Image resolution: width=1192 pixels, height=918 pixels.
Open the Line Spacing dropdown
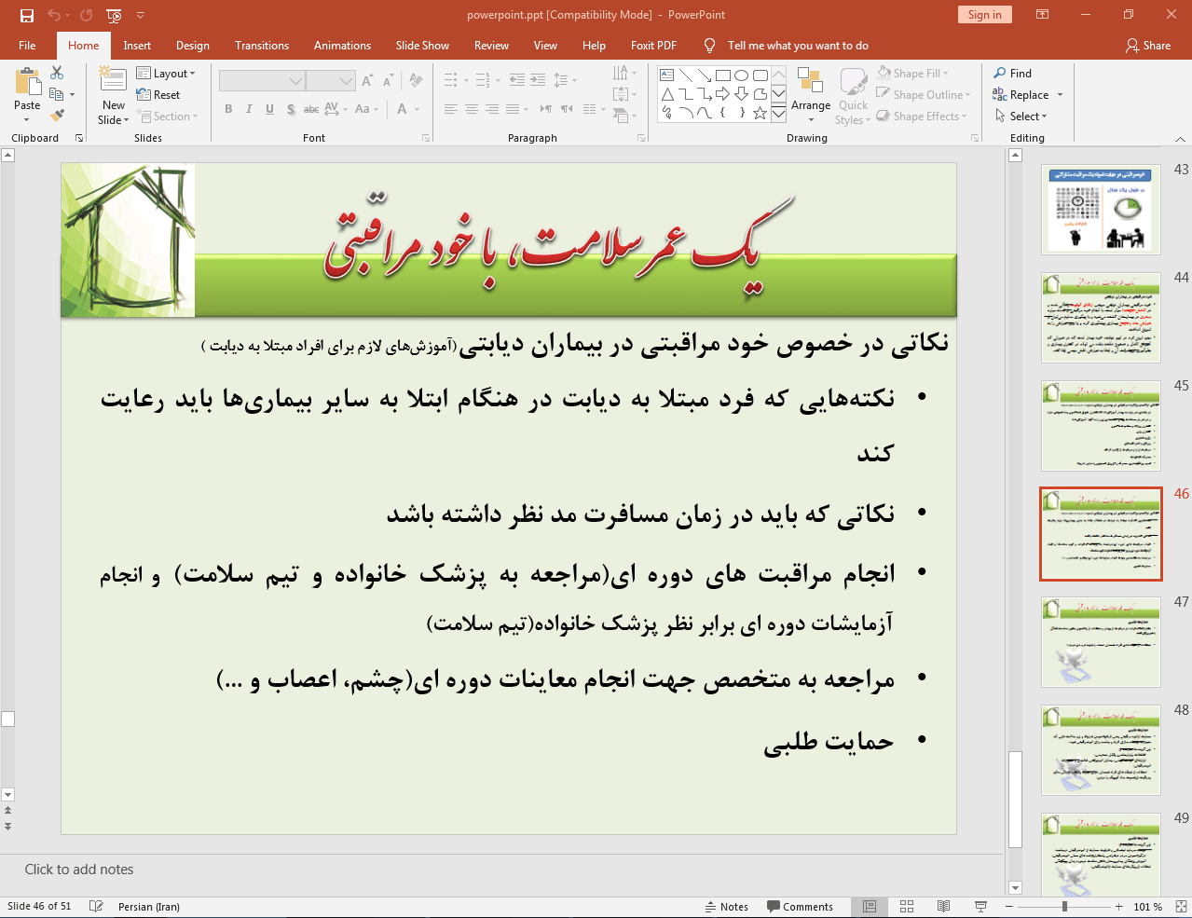[x=565, y=80]
